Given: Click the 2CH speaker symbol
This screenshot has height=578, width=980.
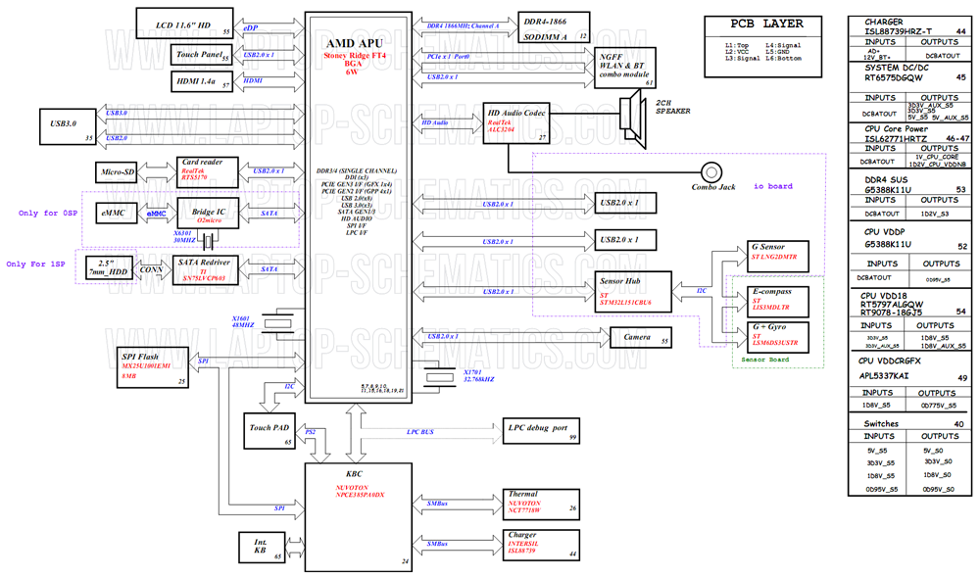Looking at the screenshot, I should pyautogui.click(x=632, y=119).
